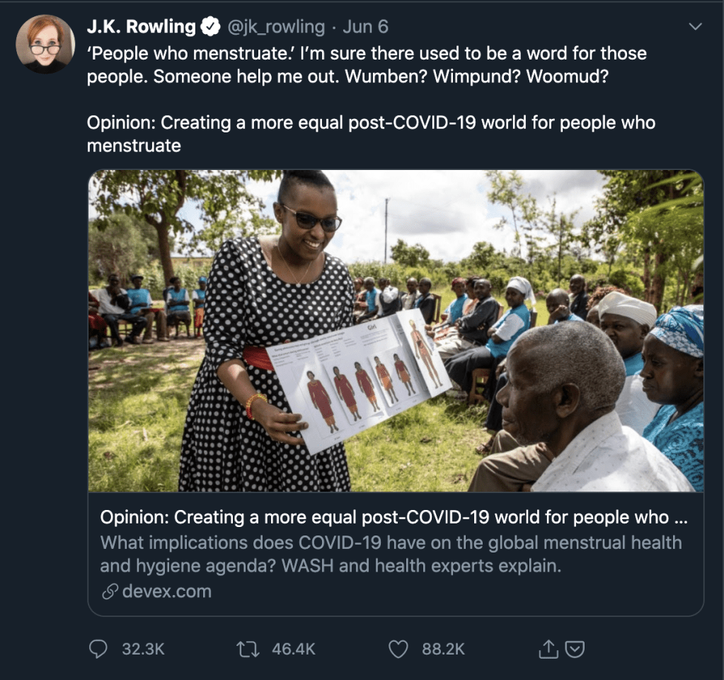Open the J.K. Rowling display name
Image resolution: width=724 pixels, height=680 pixels.
142,27
